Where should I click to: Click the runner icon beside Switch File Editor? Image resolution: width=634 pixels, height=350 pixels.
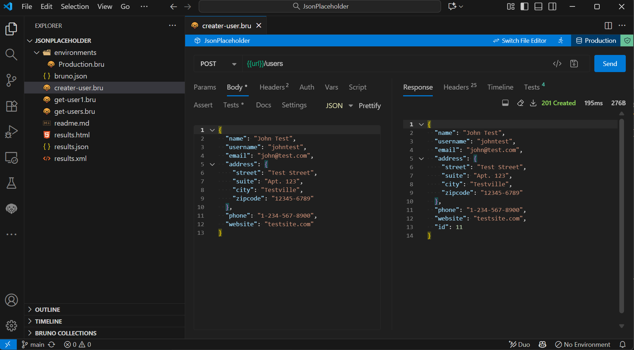[x=561, y=41]
